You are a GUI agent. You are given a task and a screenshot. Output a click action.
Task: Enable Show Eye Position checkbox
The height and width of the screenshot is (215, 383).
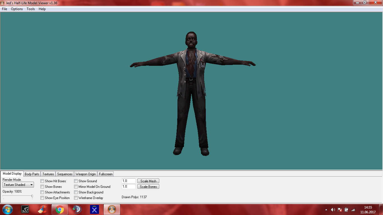[x=42, y=198]
